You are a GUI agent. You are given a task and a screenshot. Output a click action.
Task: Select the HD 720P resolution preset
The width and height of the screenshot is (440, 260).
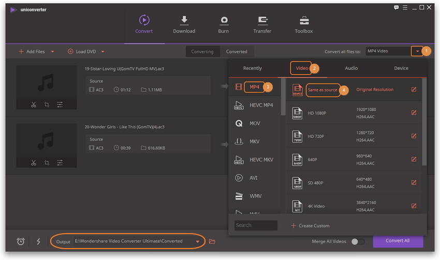354,136
